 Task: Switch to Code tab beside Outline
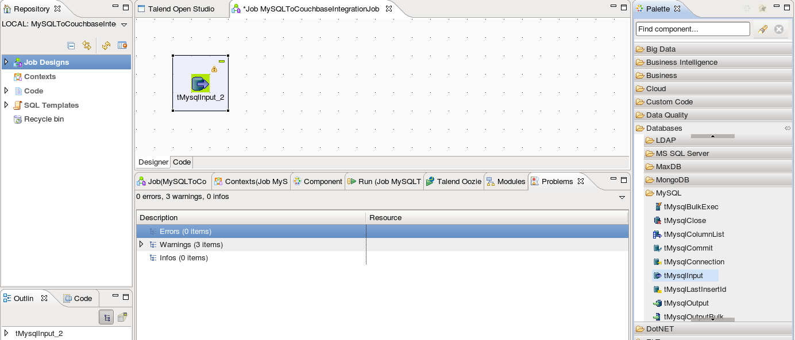[x=78, y=299]
